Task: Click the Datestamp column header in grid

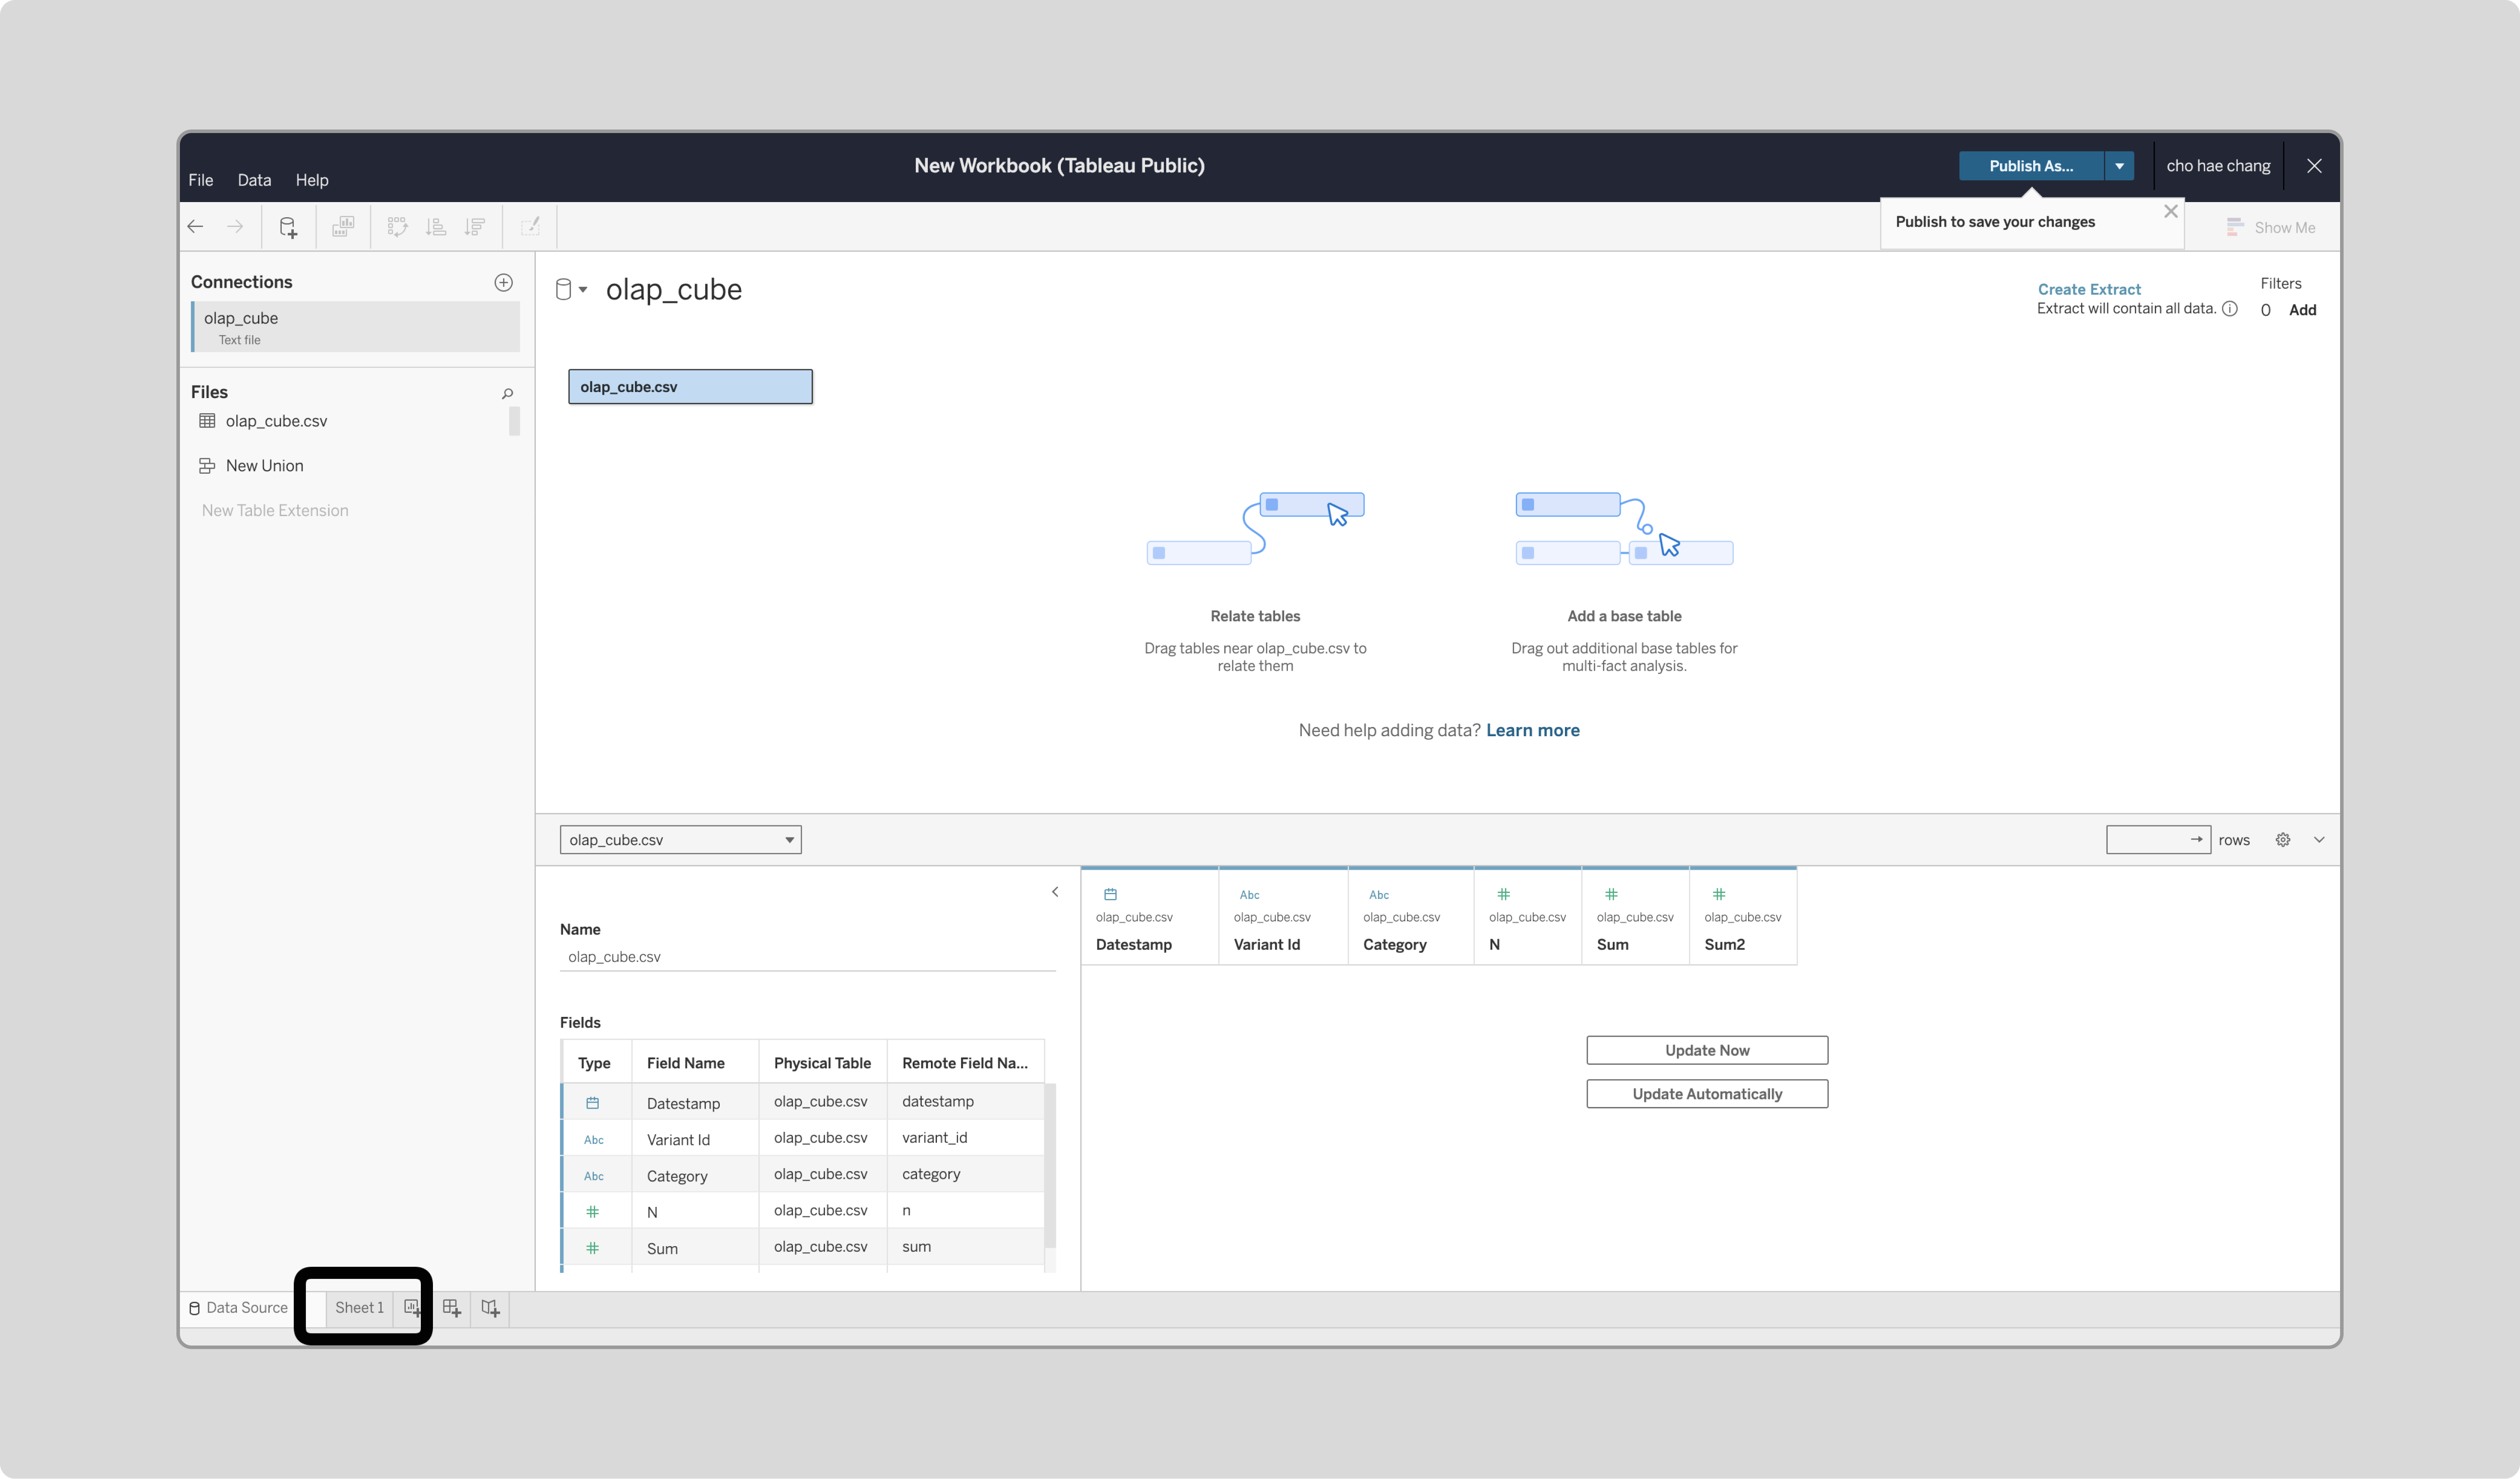Action: coord(1149,917)
